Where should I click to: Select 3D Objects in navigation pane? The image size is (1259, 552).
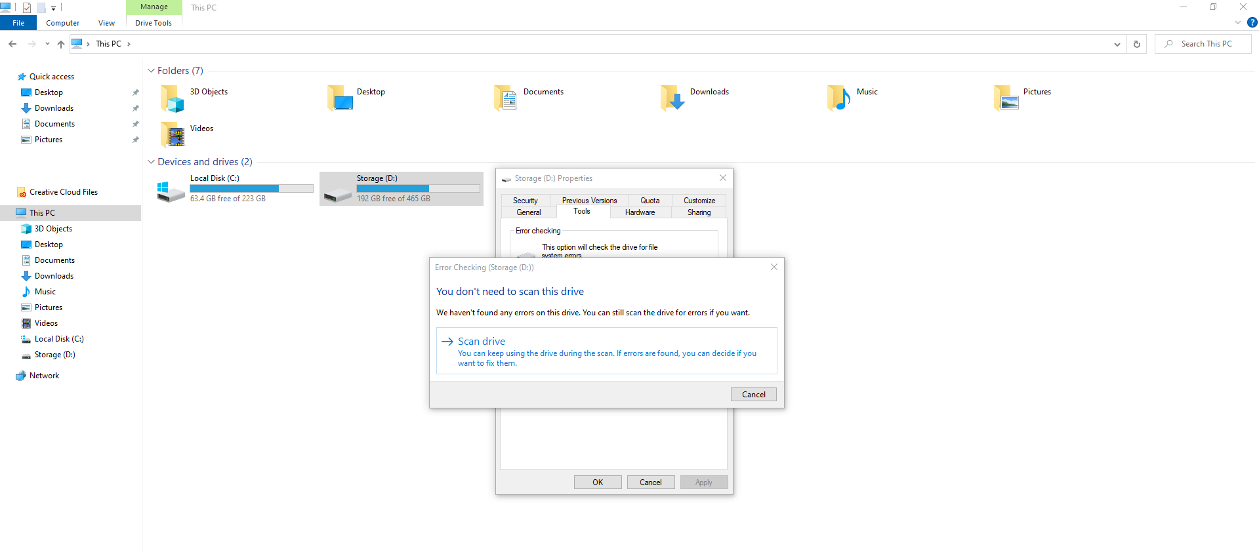53,229
